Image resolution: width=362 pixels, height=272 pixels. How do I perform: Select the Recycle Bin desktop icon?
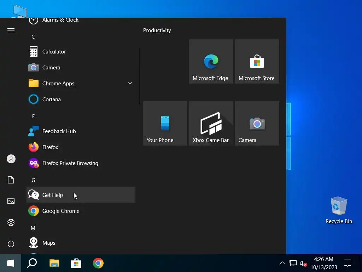[x=339, y=210]
